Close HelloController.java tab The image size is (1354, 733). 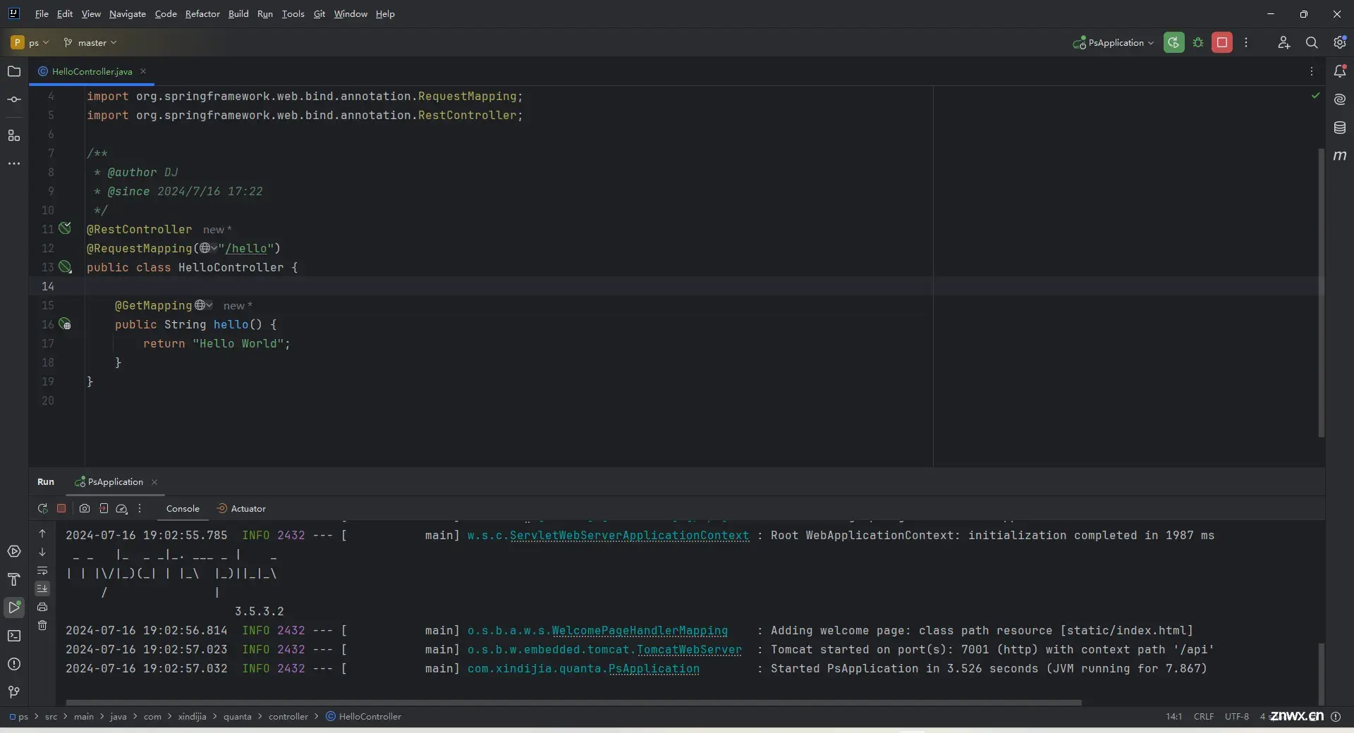tap(143, 71)
